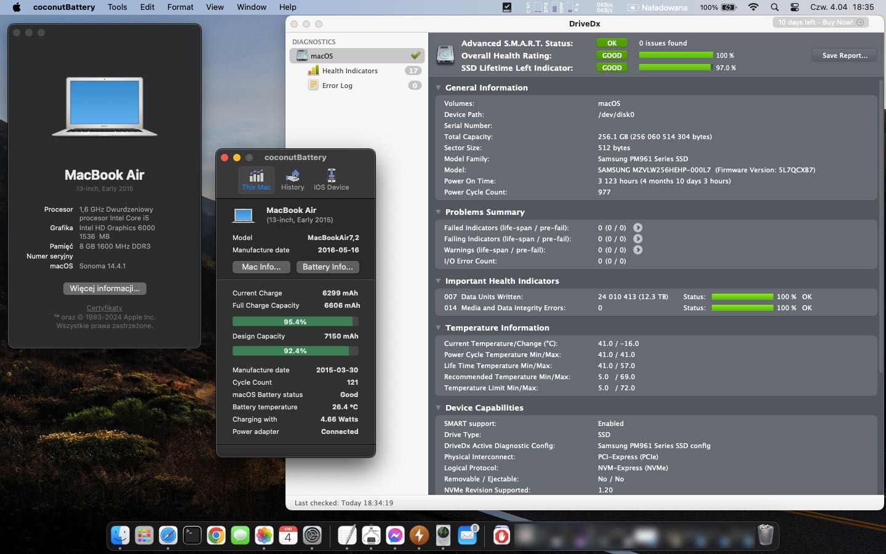Click the 92.4% design capacity bar
Viewport: 886px width, 554px height.
(x=295, y=351)
